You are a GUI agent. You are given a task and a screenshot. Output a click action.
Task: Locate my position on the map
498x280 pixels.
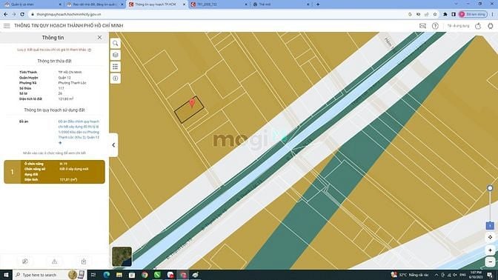[x=490, y=237]
